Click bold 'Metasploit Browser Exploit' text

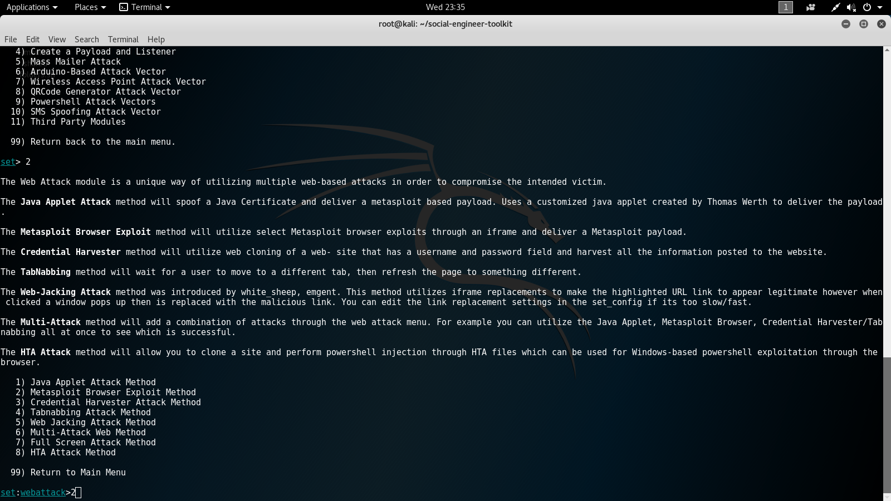(x=86, y=232)
